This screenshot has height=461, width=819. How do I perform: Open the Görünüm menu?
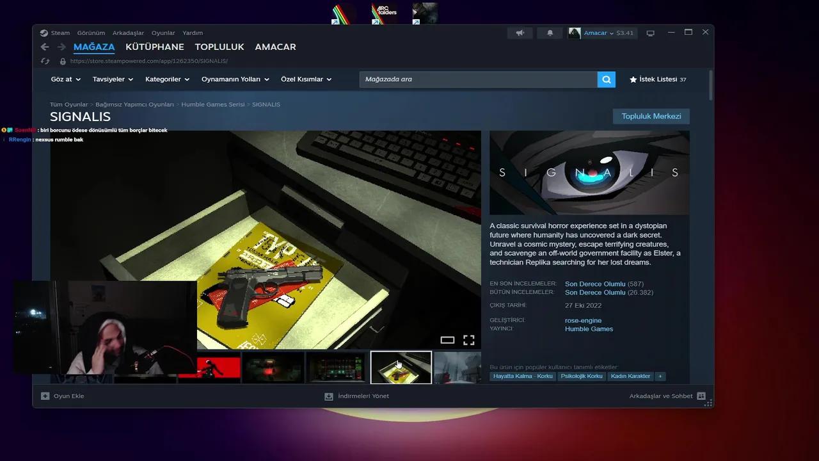tap(91, 33)
